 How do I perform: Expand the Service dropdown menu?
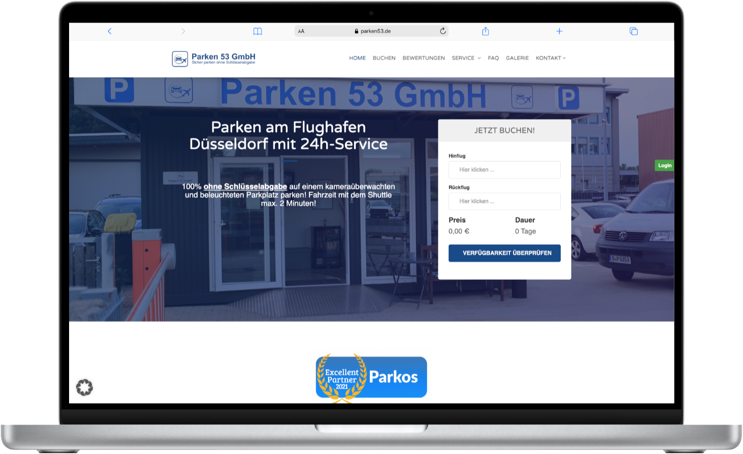pos(466,58)
